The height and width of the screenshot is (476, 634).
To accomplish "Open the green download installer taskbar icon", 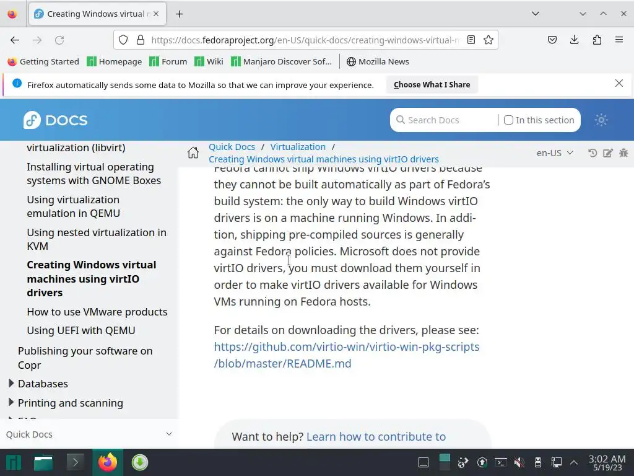I will 140,462.
